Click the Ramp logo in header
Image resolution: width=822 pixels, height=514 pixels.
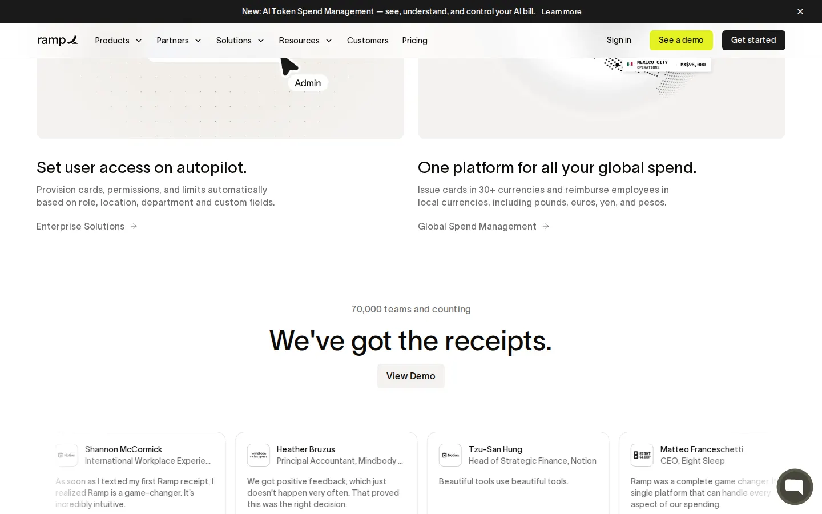[x=57, y=40]
